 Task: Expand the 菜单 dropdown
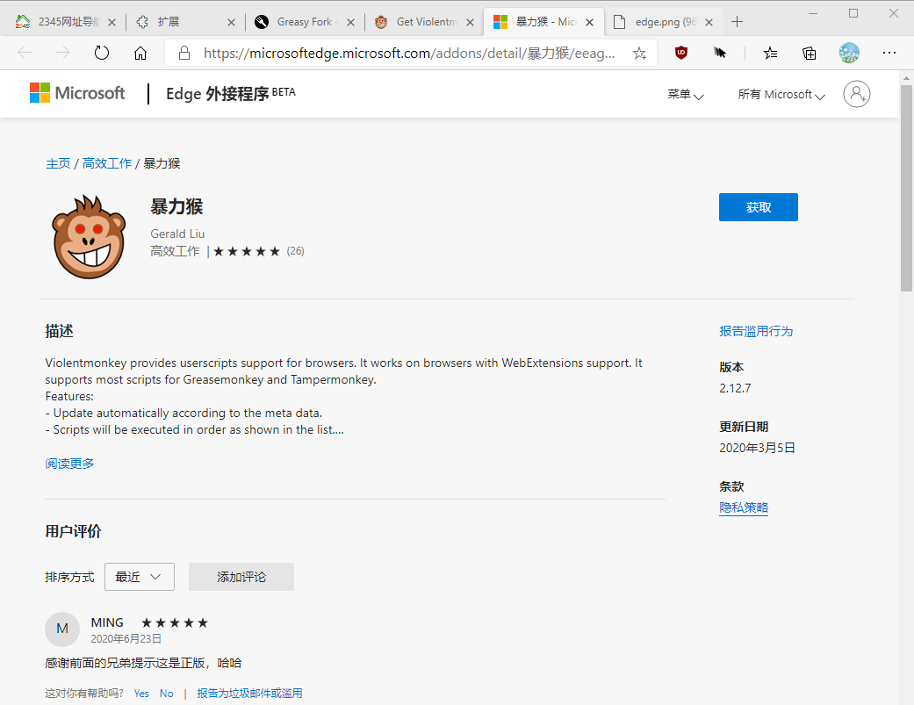tap(686, 95)
